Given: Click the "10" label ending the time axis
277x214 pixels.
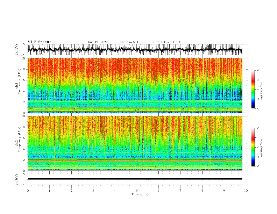Looking at the screenshot, I should point(246,191).
